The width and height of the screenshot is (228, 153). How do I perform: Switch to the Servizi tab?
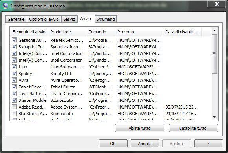pyautogui.click(x=69, y=19)
